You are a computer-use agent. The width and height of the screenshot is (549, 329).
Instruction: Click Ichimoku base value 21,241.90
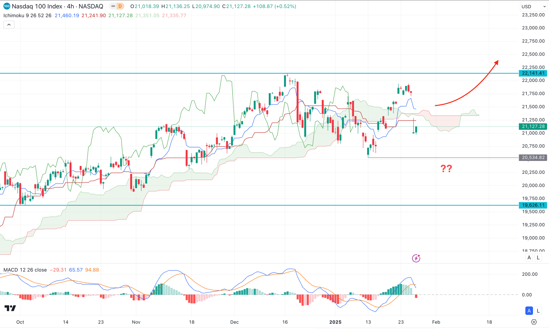94,15
